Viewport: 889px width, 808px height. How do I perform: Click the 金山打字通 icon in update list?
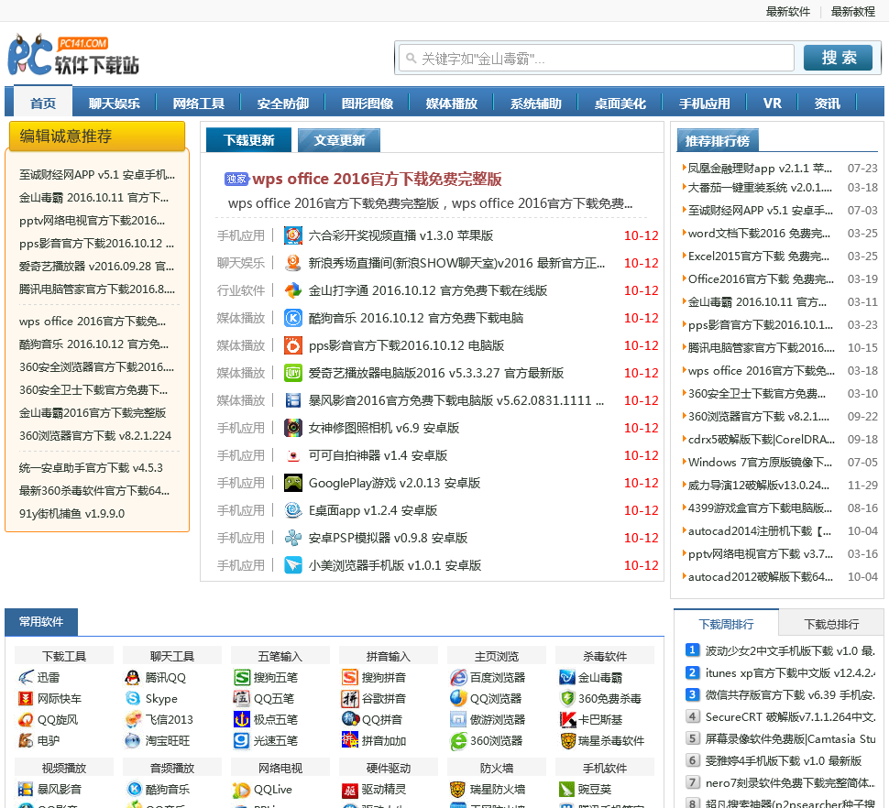point(293,290)
